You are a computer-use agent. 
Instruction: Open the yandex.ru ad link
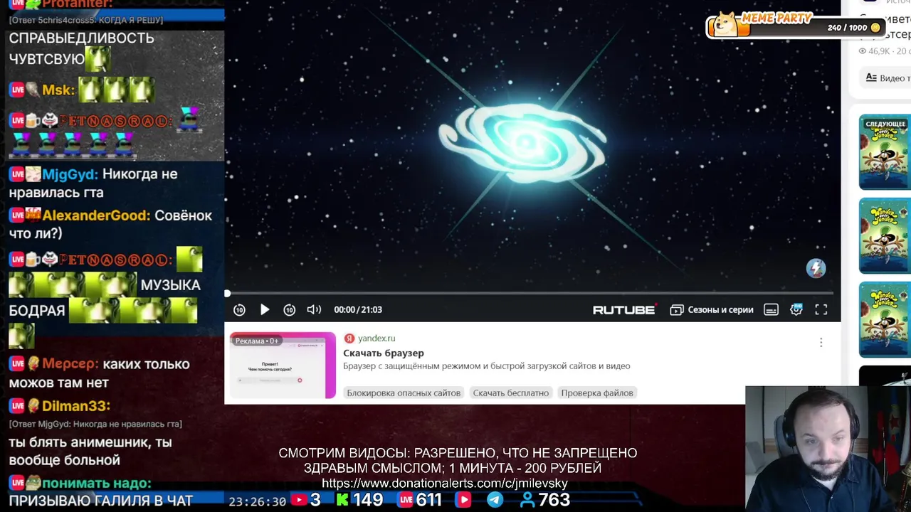(376, 338)
